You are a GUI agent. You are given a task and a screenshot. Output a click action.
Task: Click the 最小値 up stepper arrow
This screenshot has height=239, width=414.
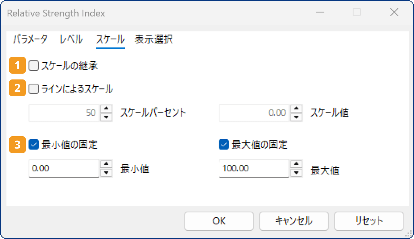(106, 165)
